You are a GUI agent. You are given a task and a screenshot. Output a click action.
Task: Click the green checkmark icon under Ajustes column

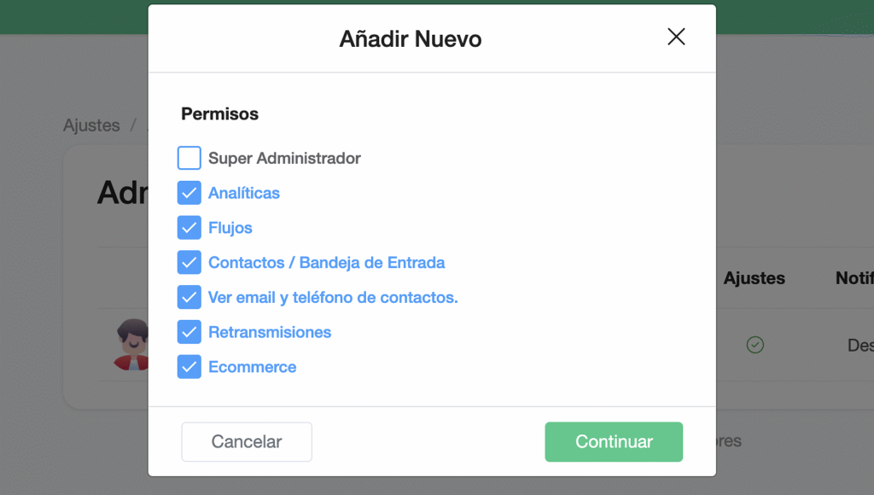[x=755, y=345]
